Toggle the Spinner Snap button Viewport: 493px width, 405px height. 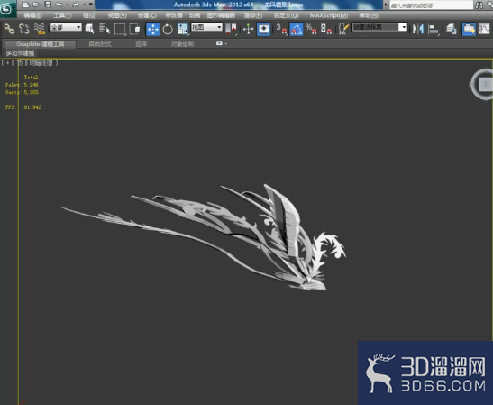coord(325,29)
